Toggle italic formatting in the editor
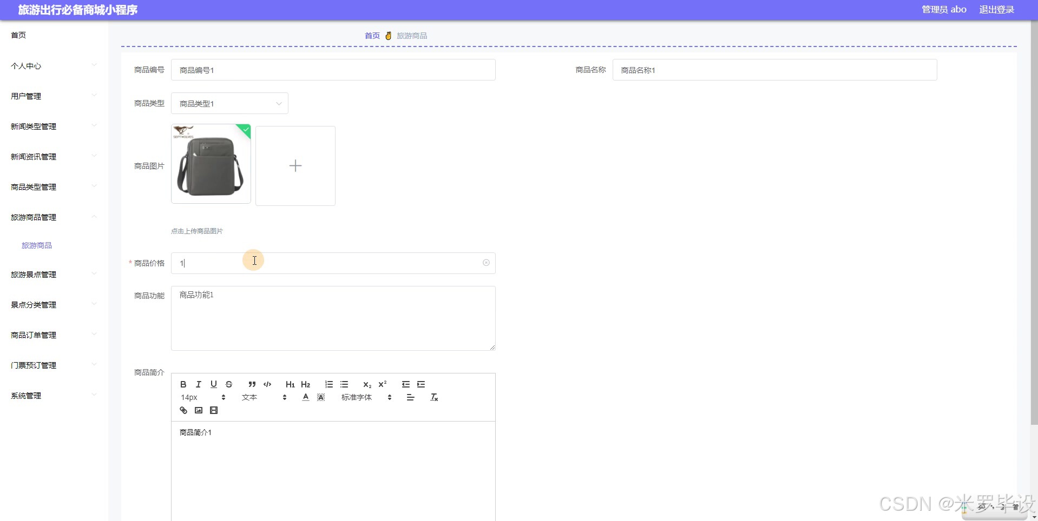1038x521 pixels. (x=198, y=384)
